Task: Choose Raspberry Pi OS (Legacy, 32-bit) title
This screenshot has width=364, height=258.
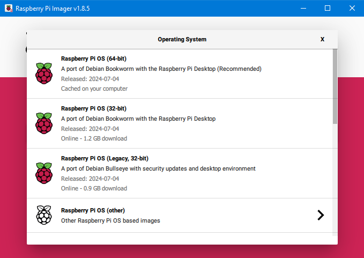Action: (105, 158)
